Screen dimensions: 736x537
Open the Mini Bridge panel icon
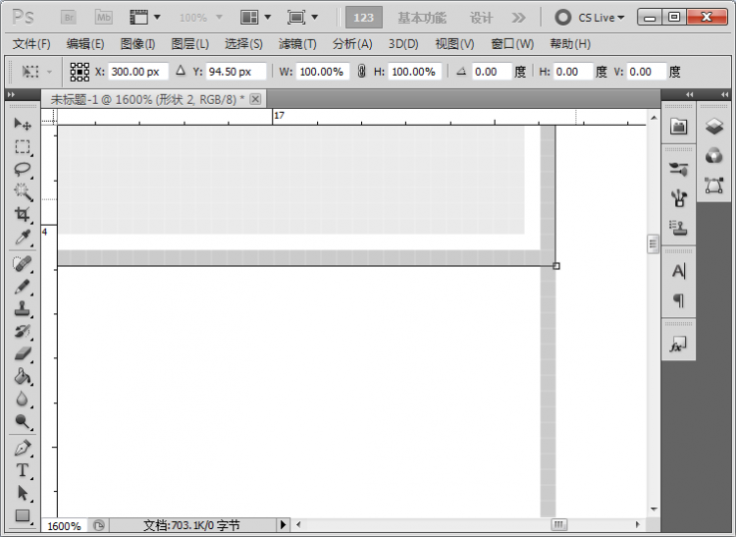(x=679, y=127)
